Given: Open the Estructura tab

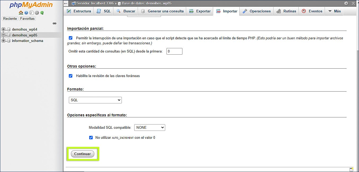Looking at the screenshot, I should [79, 11].
